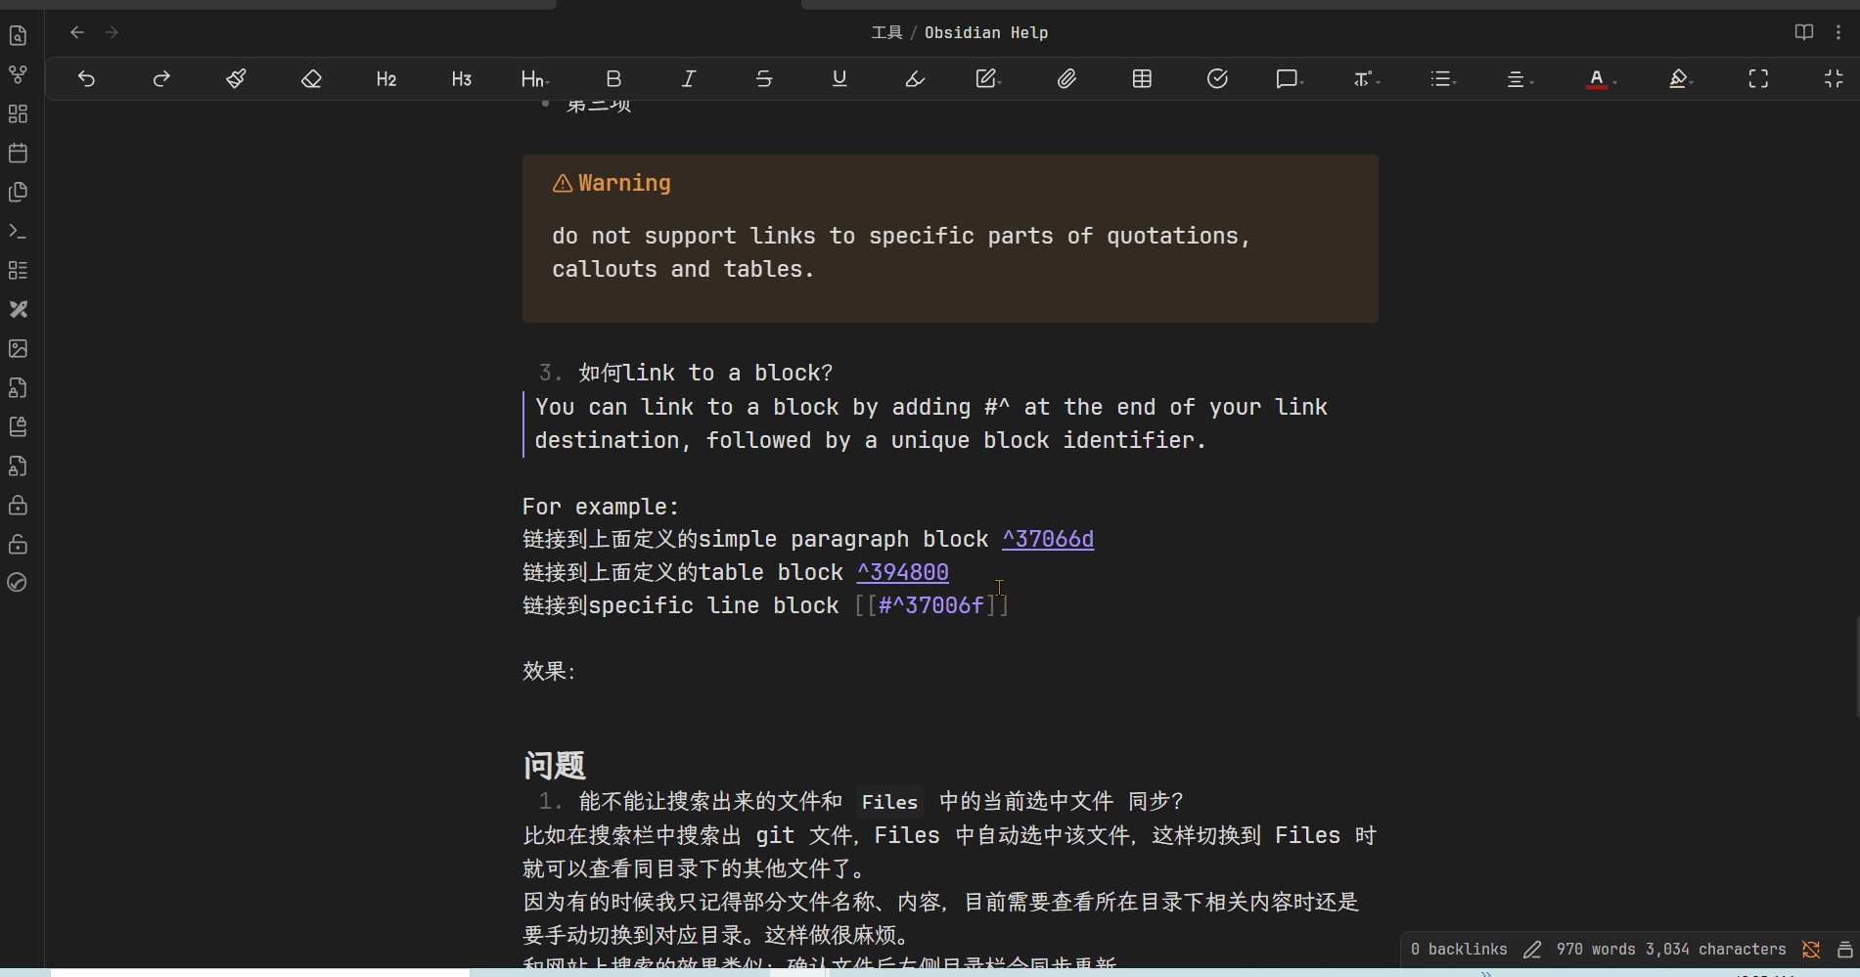This screenshot has width=1860, height=977.
Task: Click the undo arrow in the editing toolbar
Action: (86, 79)
